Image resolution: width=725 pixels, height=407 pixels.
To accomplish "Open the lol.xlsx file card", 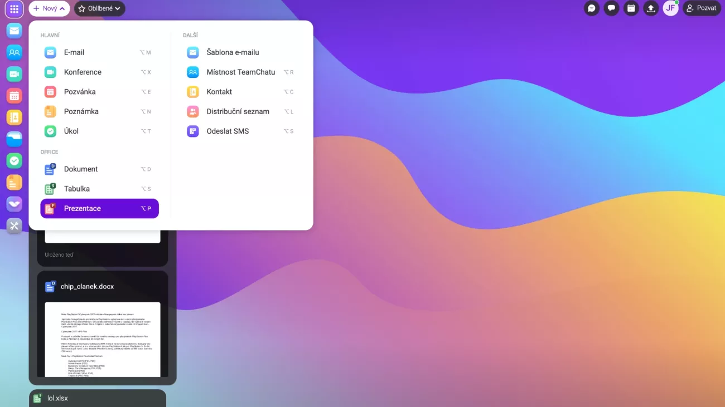I will coord(98,398).
